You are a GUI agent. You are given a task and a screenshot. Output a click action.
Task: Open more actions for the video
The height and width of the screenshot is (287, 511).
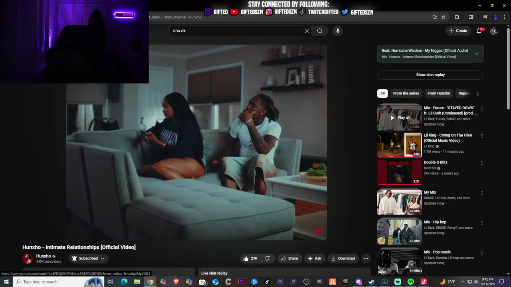click(x=366, y=258)
